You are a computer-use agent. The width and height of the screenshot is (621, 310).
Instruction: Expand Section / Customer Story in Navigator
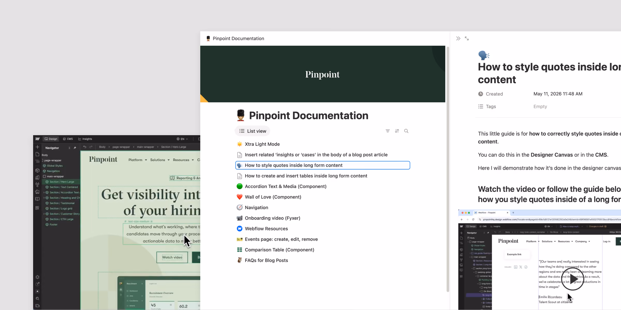pos(44,214)
